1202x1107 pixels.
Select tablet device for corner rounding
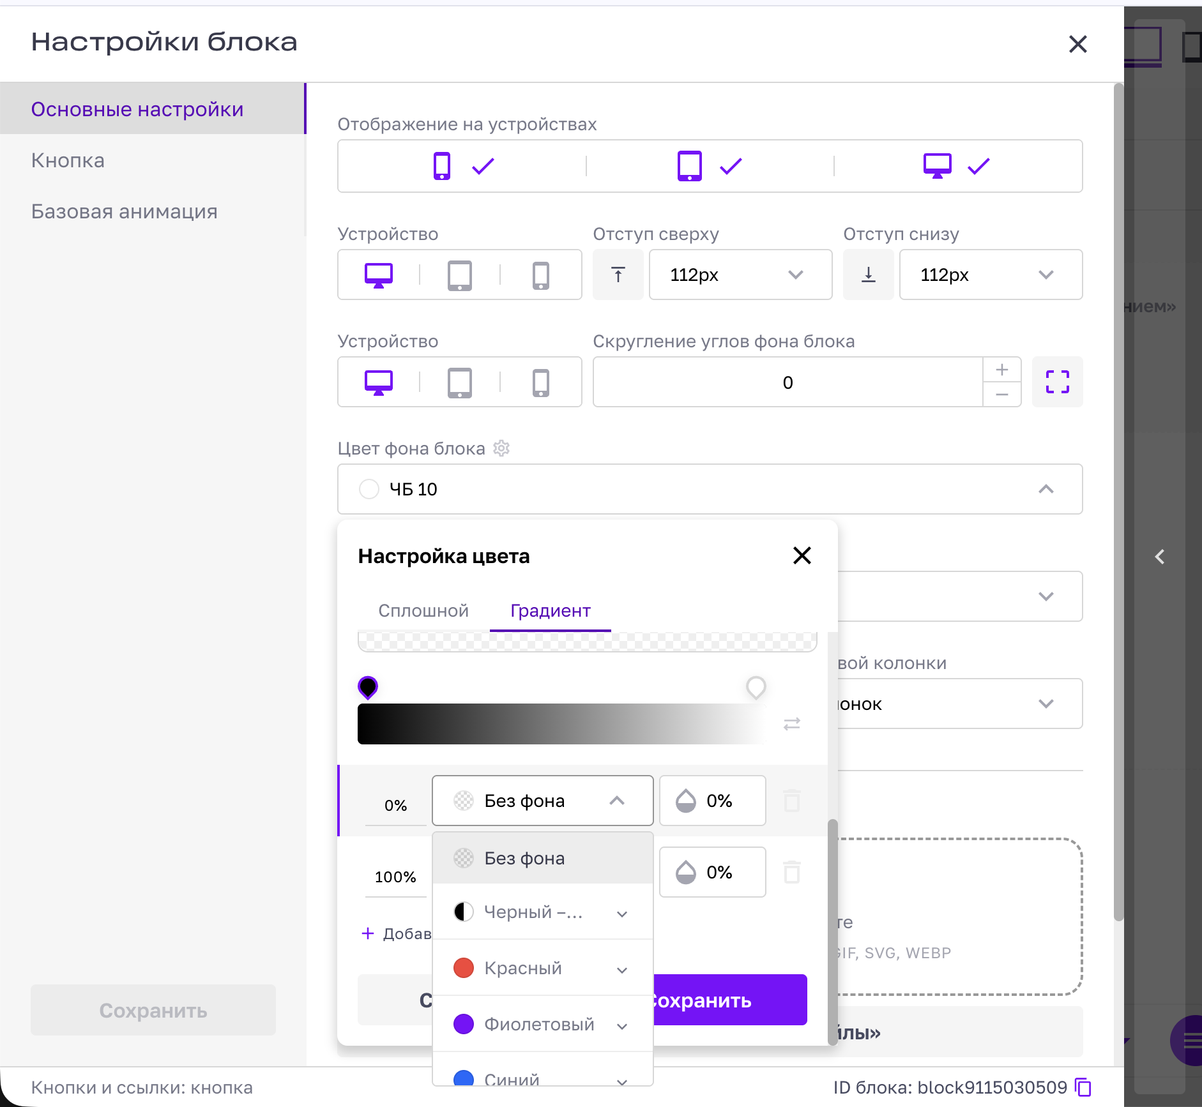(460, 382)
